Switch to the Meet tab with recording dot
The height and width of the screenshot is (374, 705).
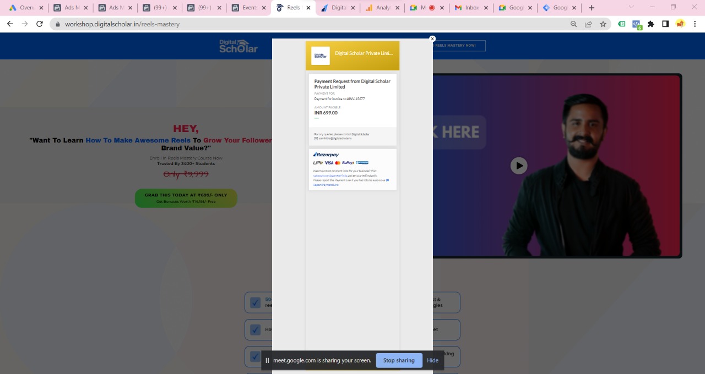[428, 8]
